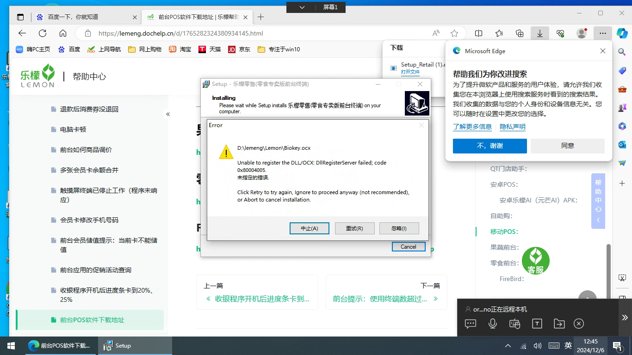Click the Ignore (忽略) button

[399, 228]
